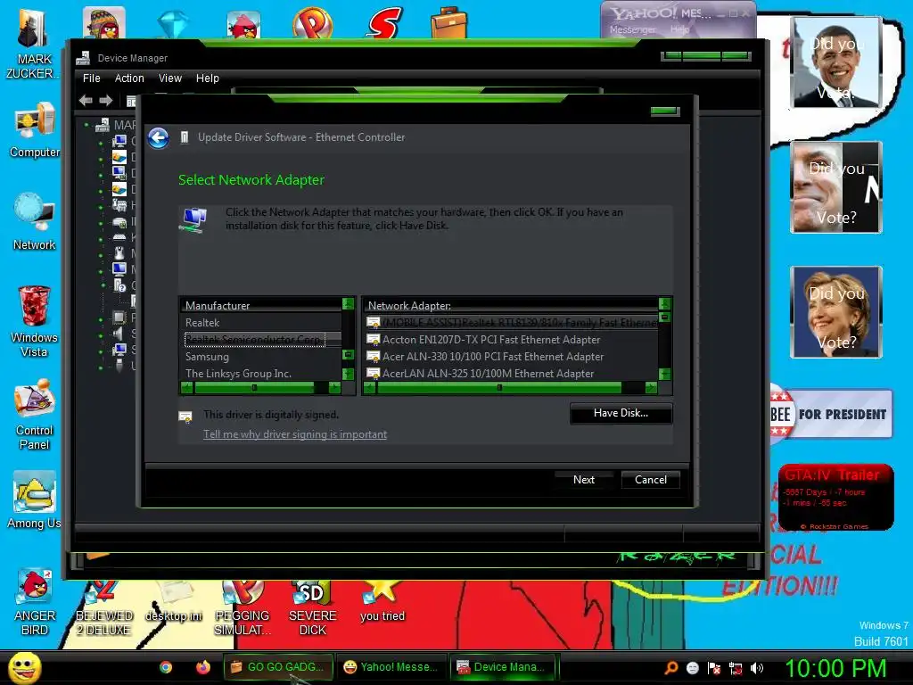Launch Firefox from the taskbar
The width and height of the screenshot is (913, 685).
(202, 667)
